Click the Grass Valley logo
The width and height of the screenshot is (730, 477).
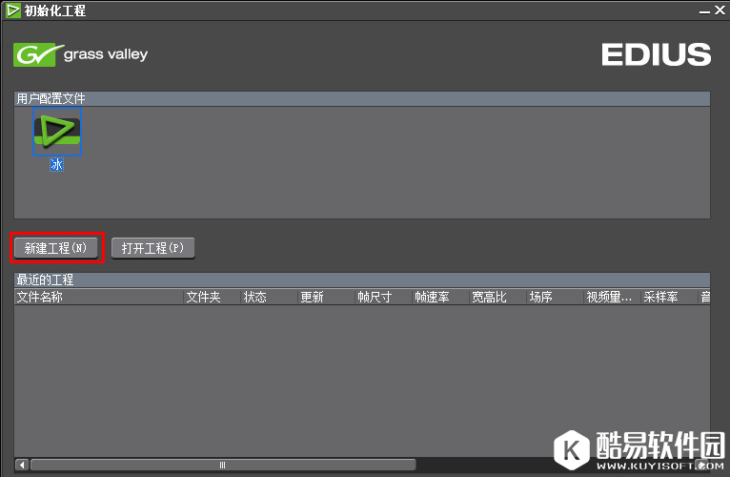(81, 54)
